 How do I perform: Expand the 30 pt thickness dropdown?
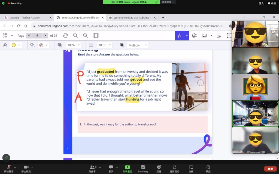click(105, 45)
